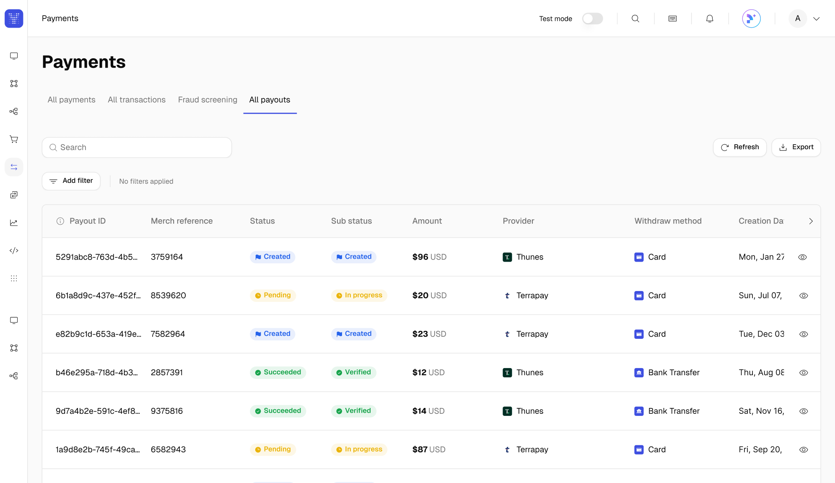The width and height of the screenshot is (835, 483).
Task: Focus the payouts Search field
Action: tap(137, 148)
